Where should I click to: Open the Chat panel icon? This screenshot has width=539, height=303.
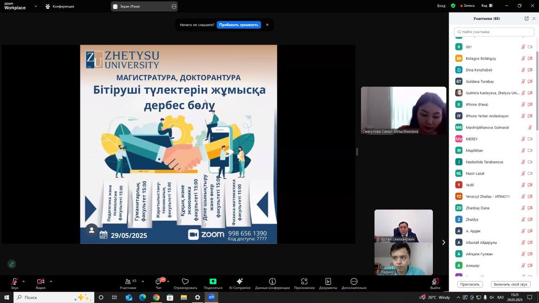(x=159, y=282)
